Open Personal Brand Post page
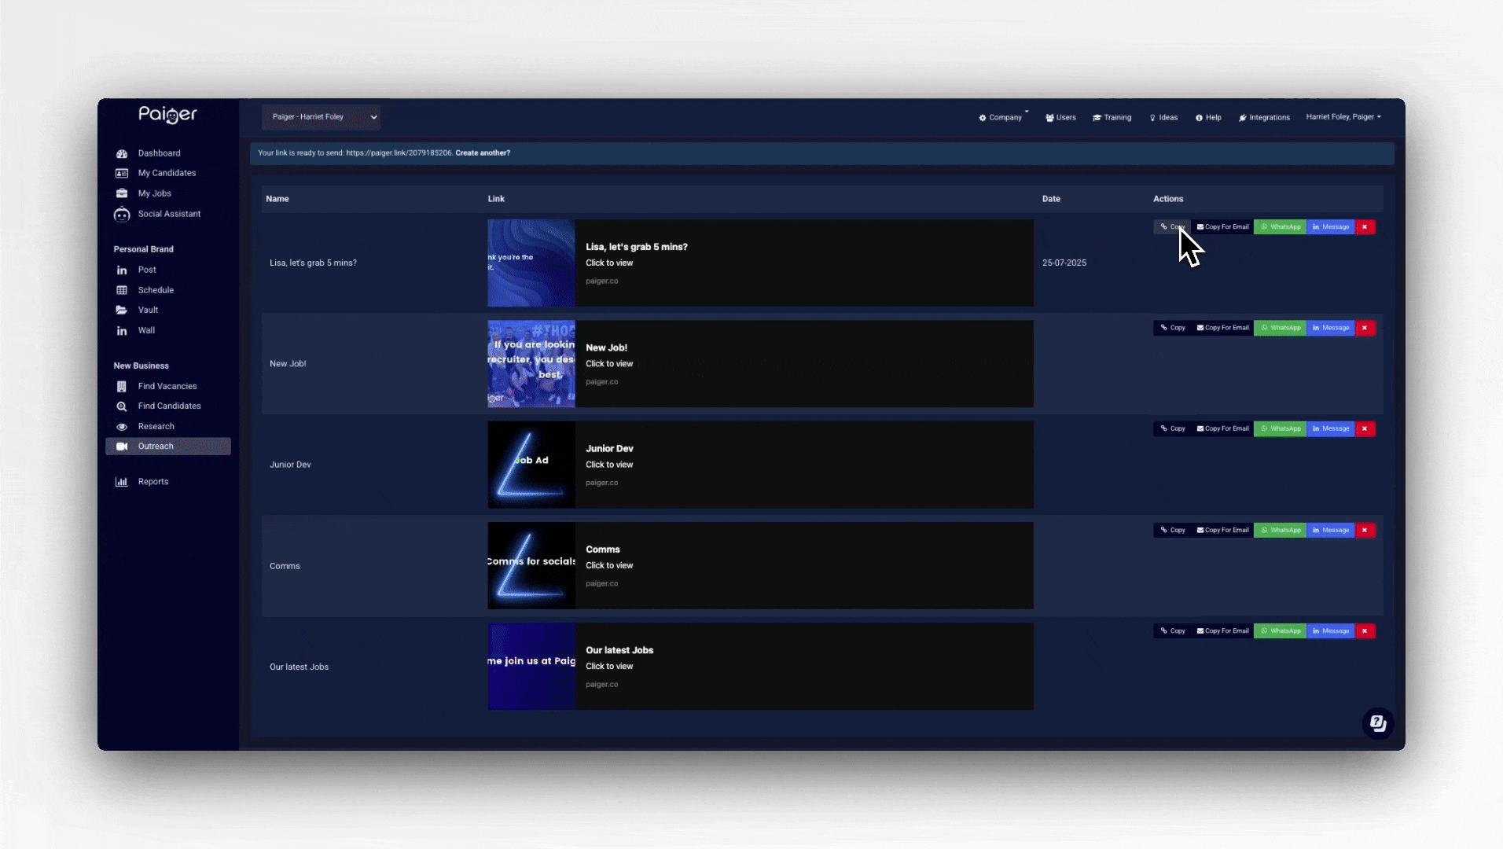The width and height of the screenshot is (1503, 849). (147, 270)
